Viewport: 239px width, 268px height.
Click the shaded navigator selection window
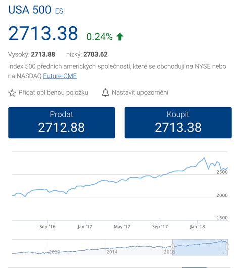(200, 247)
